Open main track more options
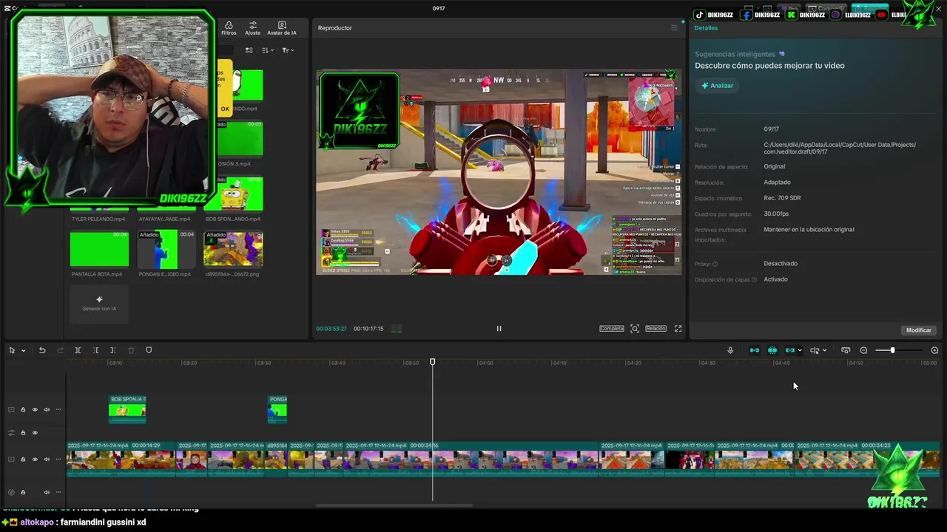Viewport: 947px width, 532px height. [x=58, y=460]
